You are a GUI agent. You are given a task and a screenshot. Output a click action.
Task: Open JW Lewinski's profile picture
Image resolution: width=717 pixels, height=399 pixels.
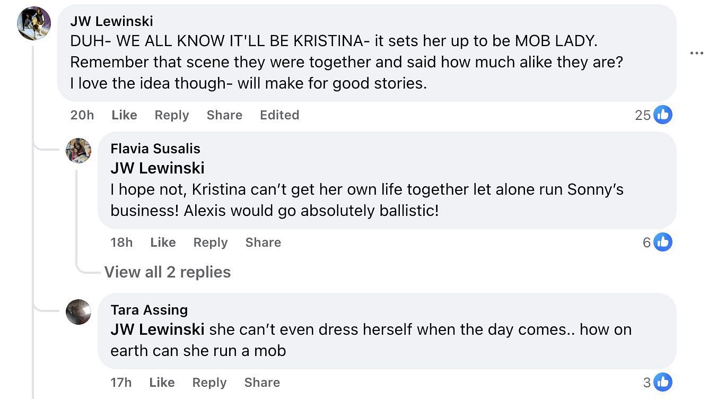pyautogui.click(x=34, y=24)
